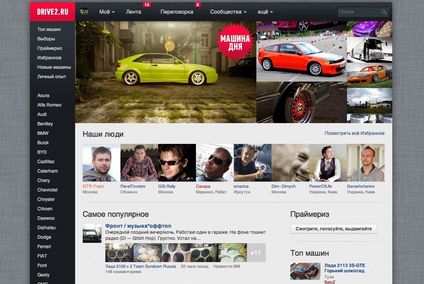Open Личный опыт in sidebar
The image size is (424, 284).
point(52,76)
